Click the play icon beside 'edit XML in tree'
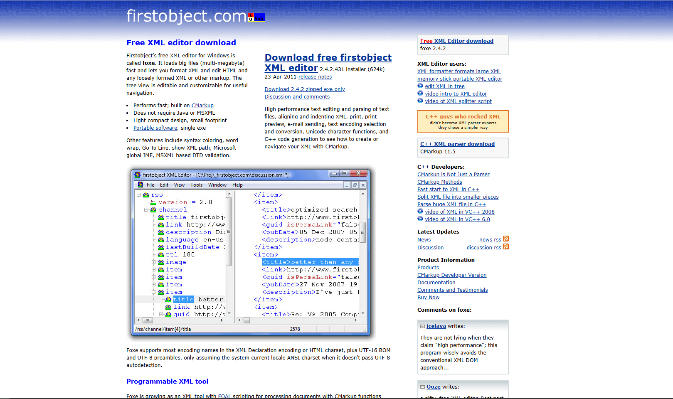 tap(420, 86)
